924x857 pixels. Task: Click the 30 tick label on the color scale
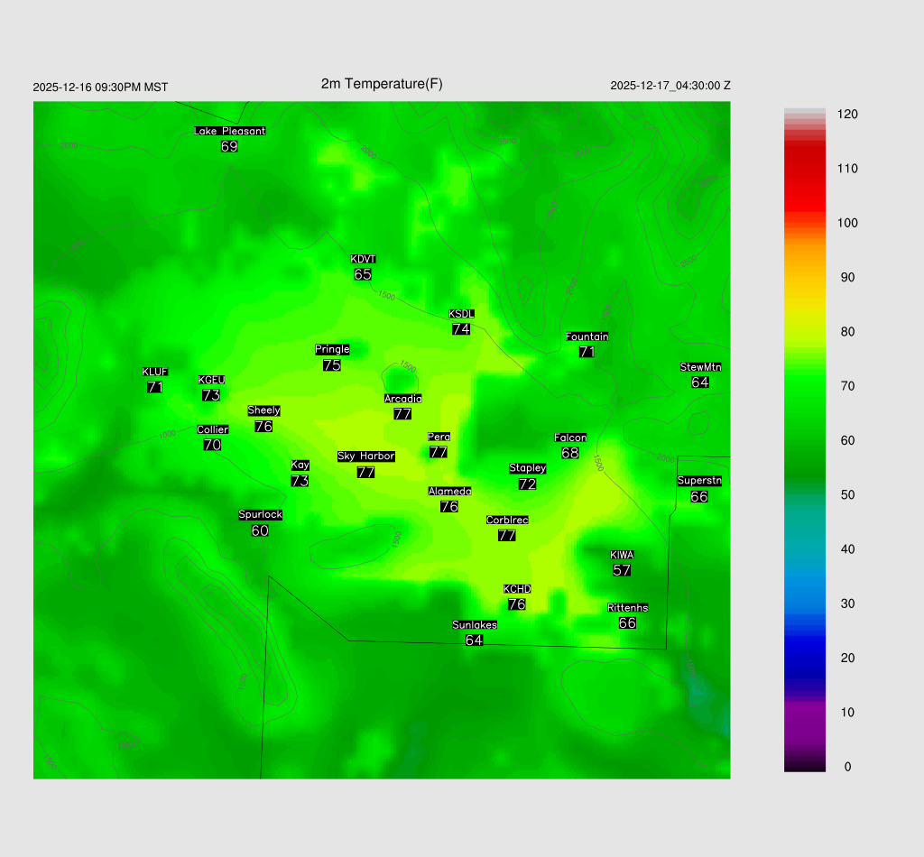click(x=847, y=604)
